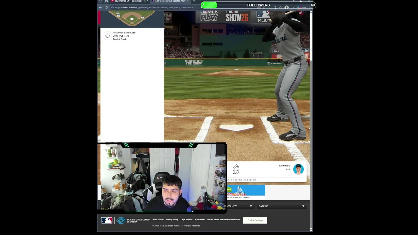Click the outs indicator circles below the count
418x235 pixels.
(x=236, y=173)
